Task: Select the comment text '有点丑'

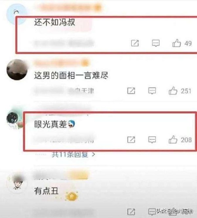Action: coord(46,191)
